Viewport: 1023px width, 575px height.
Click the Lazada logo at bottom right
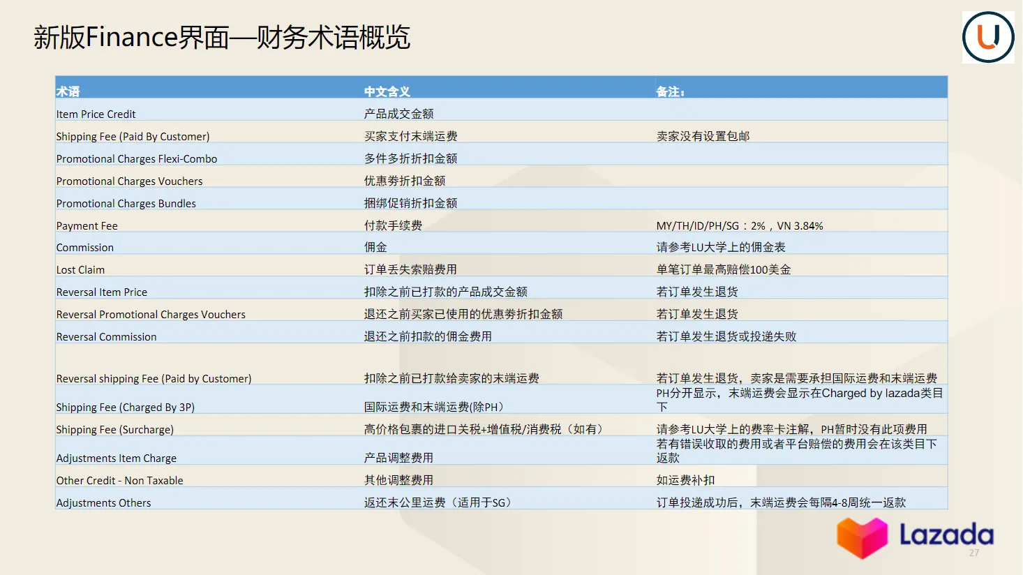point(913,538)
